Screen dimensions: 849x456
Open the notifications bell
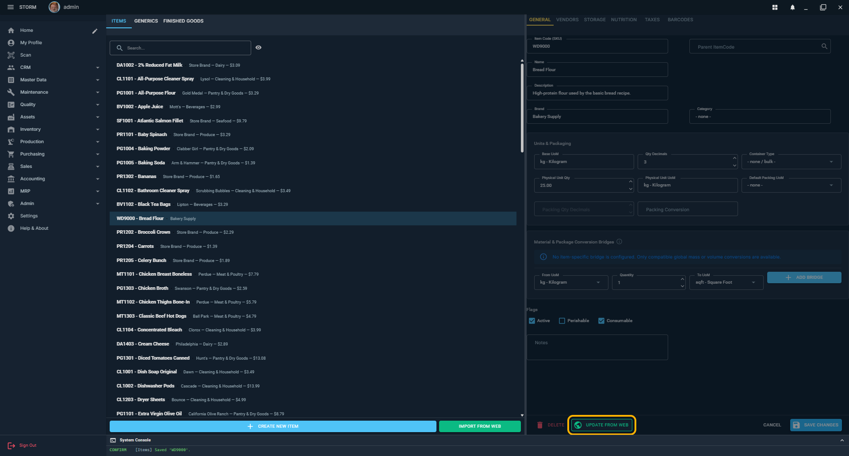[792, 7]
